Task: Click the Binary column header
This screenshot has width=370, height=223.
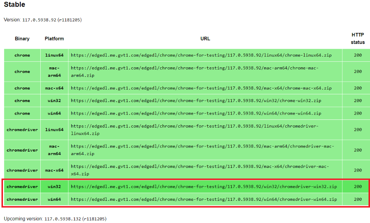Action: click(x=22, y=39)
